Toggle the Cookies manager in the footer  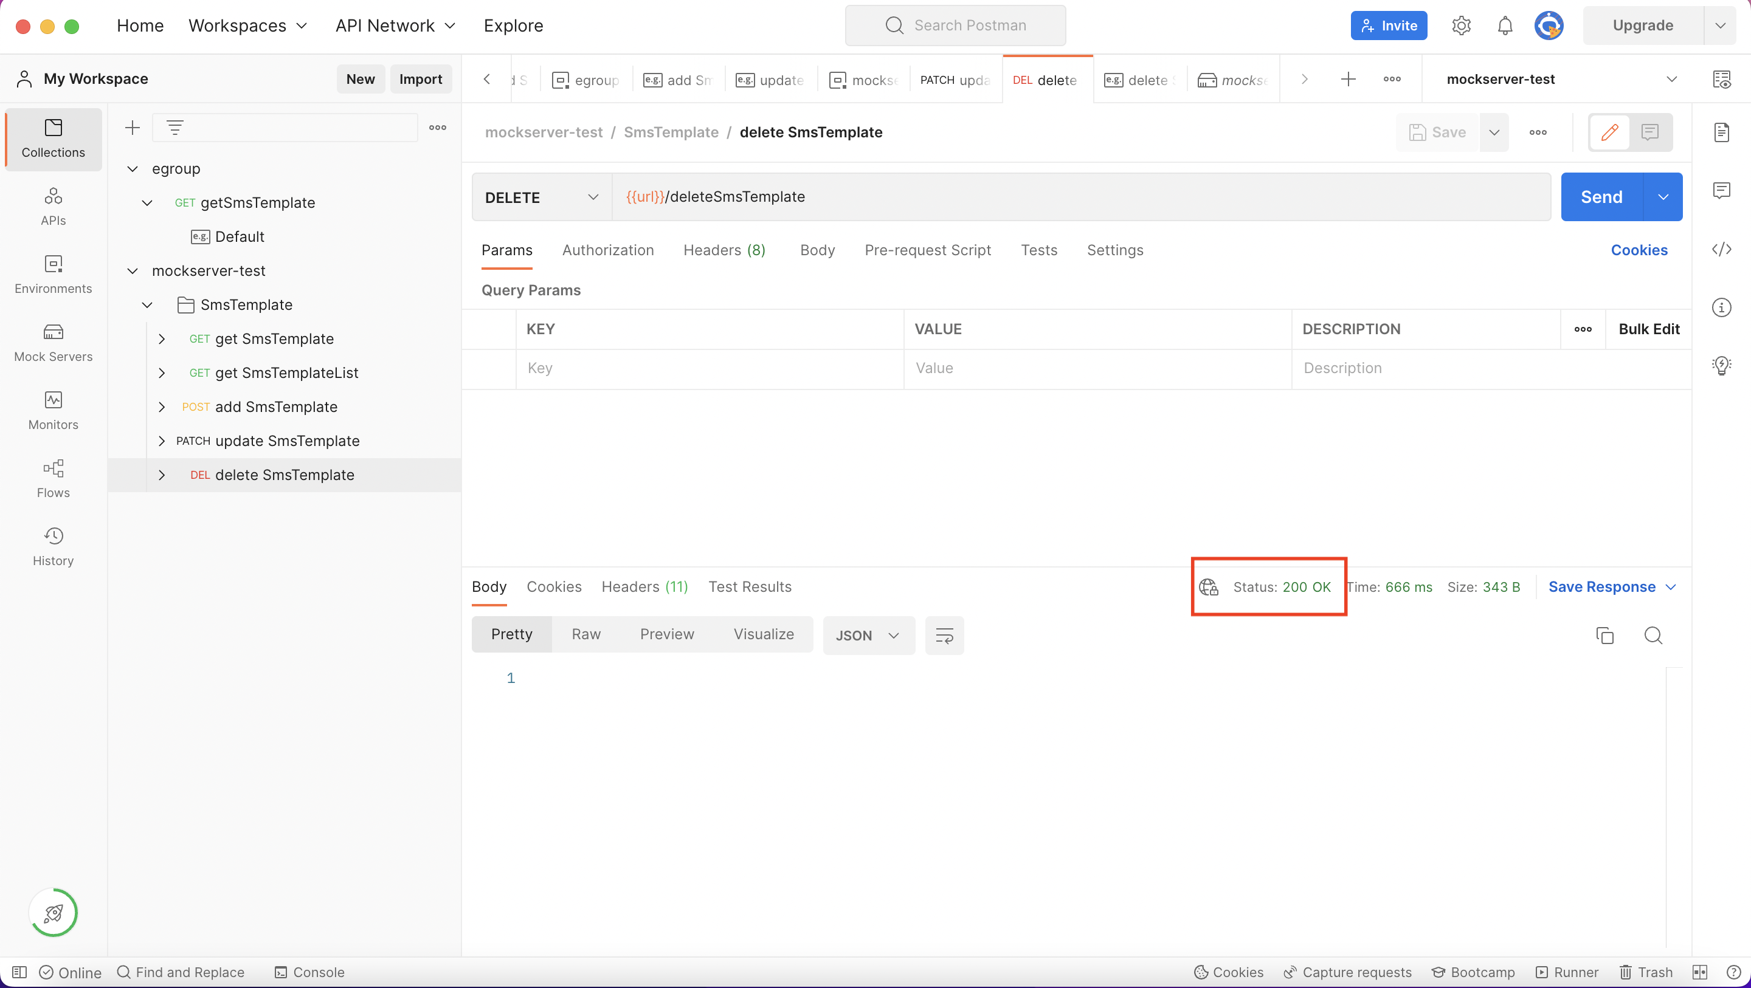point(1228,972)
